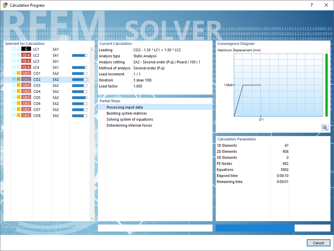Screen dimensions: 334x251
Task: Select the CO2 row label
Action: [x=37, y=79]
